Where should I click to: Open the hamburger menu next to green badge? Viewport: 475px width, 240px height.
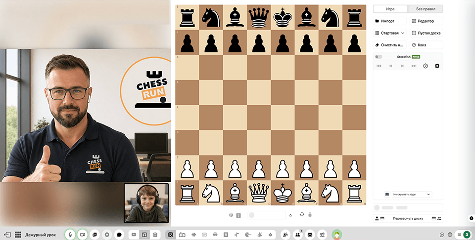coord(459,235)
